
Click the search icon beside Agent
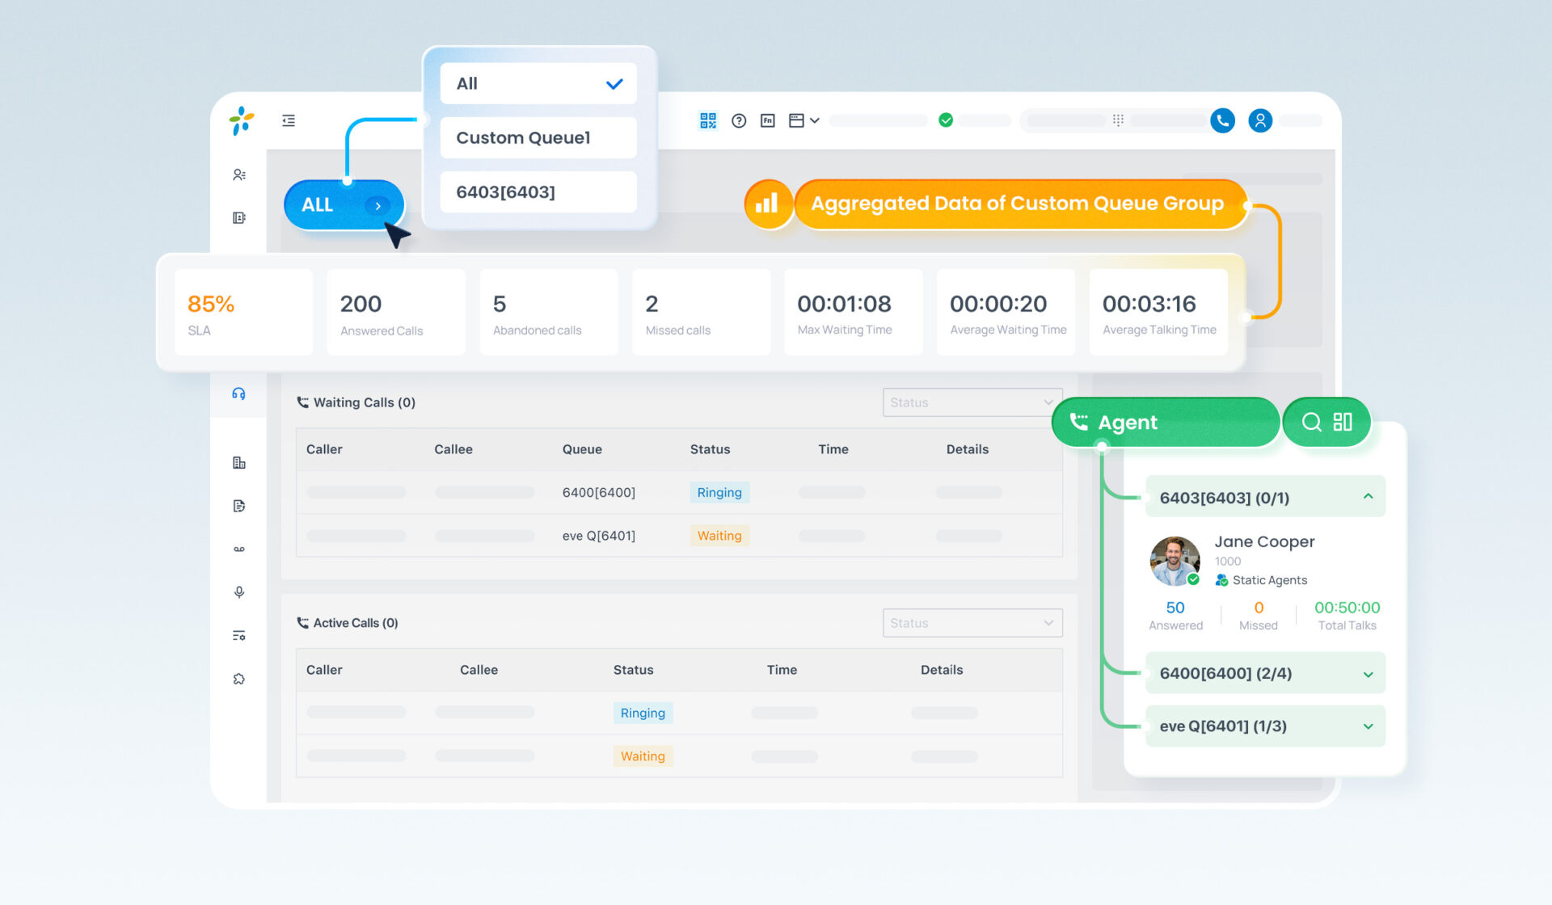point(1311,422)
